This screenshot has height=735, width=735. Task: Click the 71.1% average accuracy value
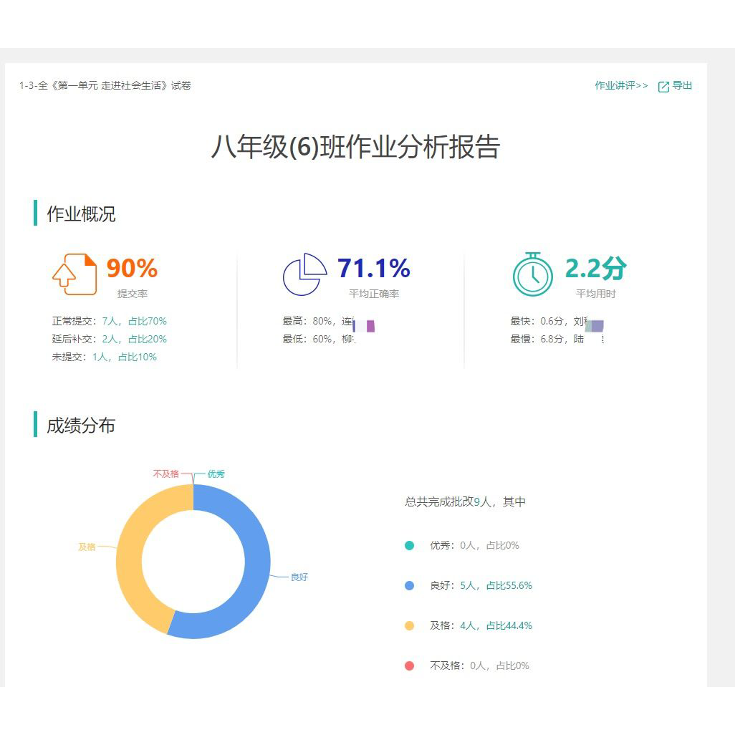pos(373,269)
